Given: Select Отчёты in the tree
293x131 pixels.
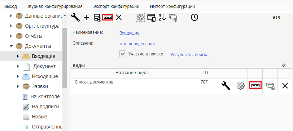Looking at the screenshot, I should (34, 36).
